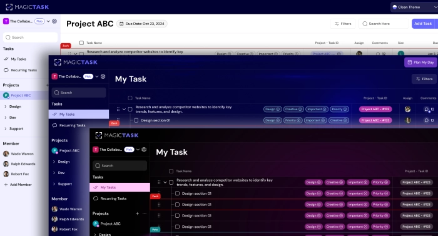Click plus icon beside Add Member
438x236 pixels.
(x=6, y=185)
